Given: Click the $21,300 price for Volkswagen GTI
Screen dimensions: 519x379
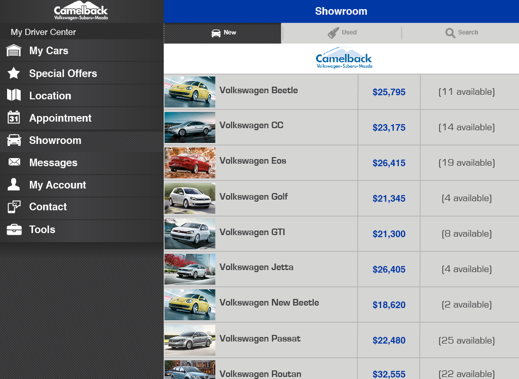Looking at the screenshot, I should [389, 234].
